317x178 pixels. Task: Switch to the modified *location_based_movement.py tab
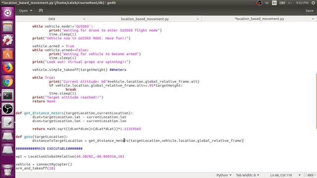259,19
